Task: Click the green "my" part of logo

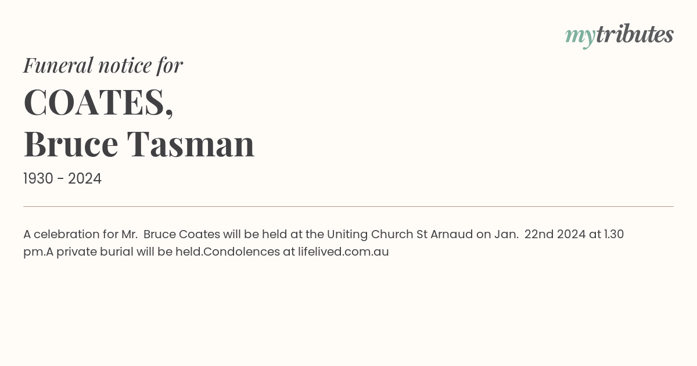Action: pos(580,37)
